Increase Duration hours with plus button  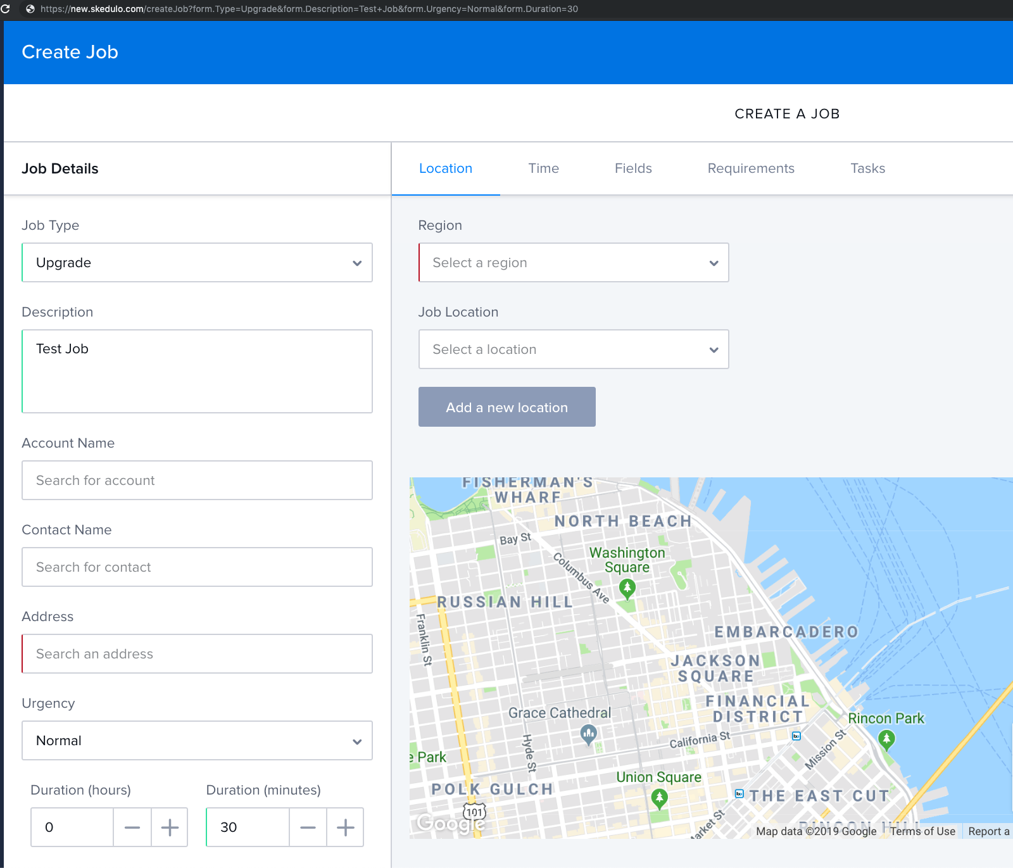pyautogui.click(x=170, y=827)
